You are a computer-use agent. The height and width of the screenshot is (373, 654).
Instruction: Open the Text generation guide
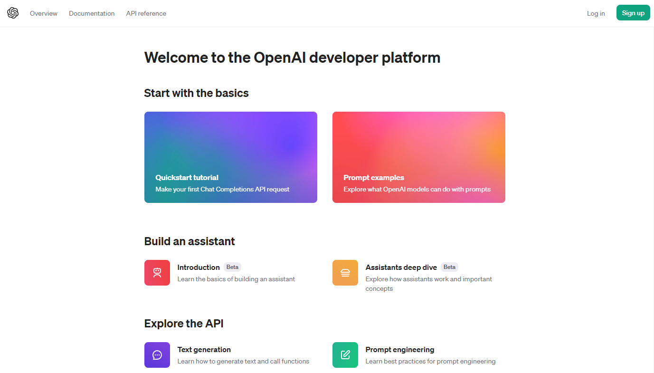click(x=204, y=349)
